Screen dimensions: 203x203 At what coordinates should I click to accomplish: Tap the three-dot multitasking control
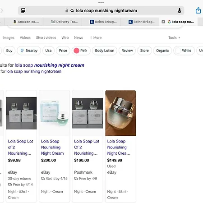[x=101, y=2]
